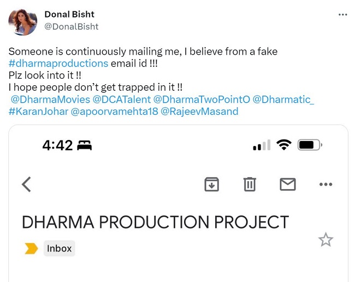This screenshot has height=282, width=355.
Task: Click the @RajeevMasand mention
Action: pyautogui.click(x=199, y=111)
